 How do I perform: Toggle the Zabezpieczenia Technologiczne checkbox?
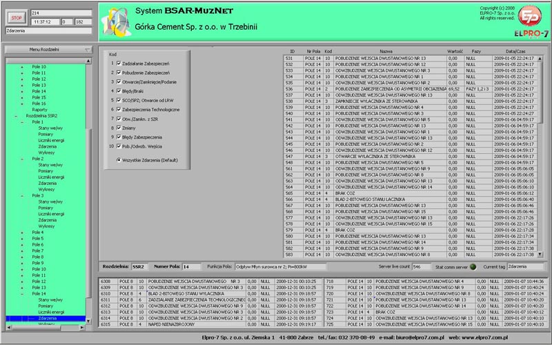(x=119, y=110)
